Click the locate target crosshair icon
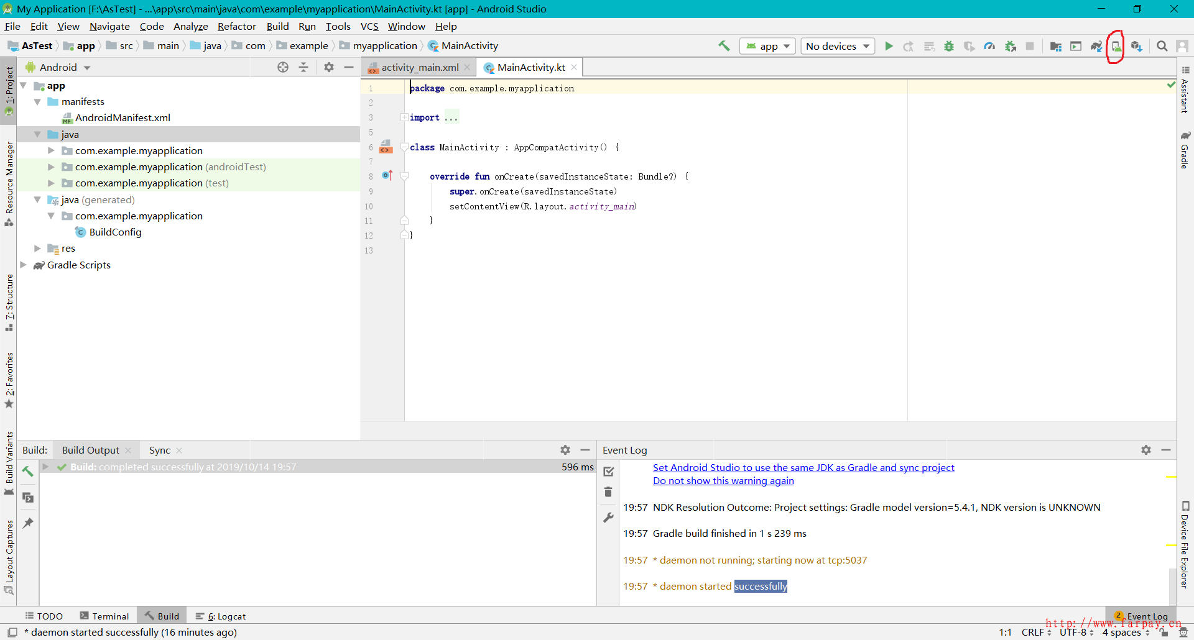Screen dimensions: 1194x640 [x=283, y=67]
